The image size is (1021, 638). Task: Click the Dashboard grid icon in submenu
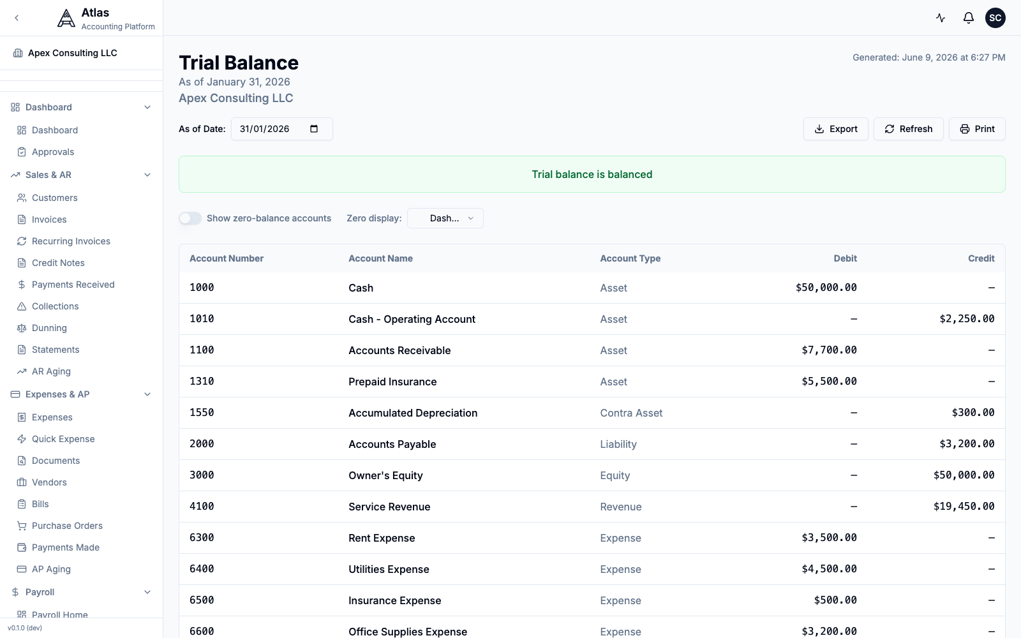(x=22, y=130)
